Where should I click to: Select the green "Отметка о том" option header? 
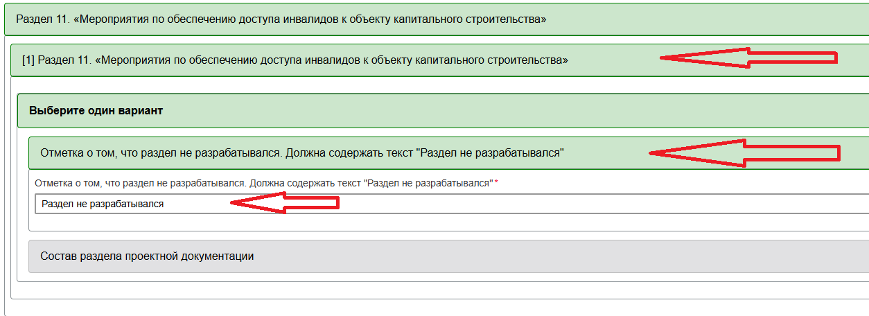click(301, 153)
